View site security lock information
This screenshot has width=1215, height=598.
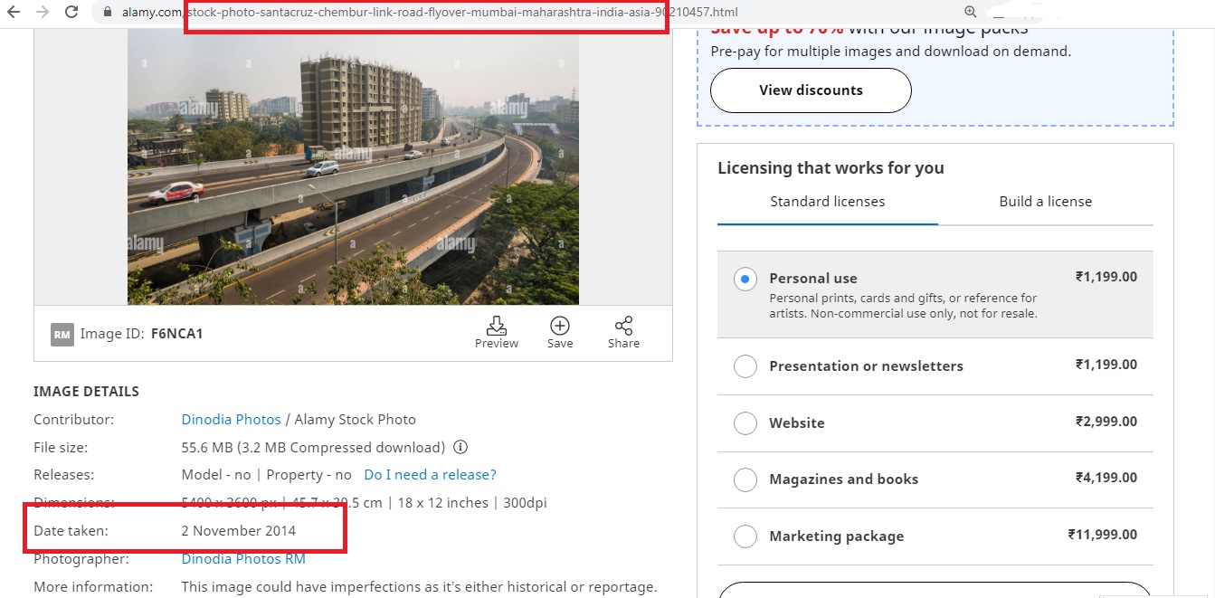[x=109, y=13]
